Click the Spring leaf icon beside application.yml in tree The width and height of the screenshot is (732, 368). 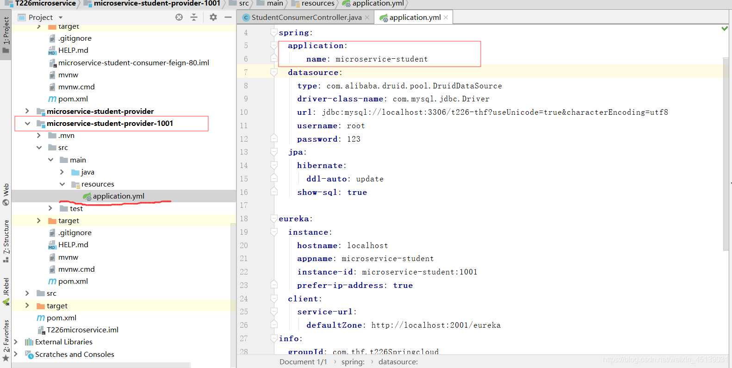click(x=87, y=196)
